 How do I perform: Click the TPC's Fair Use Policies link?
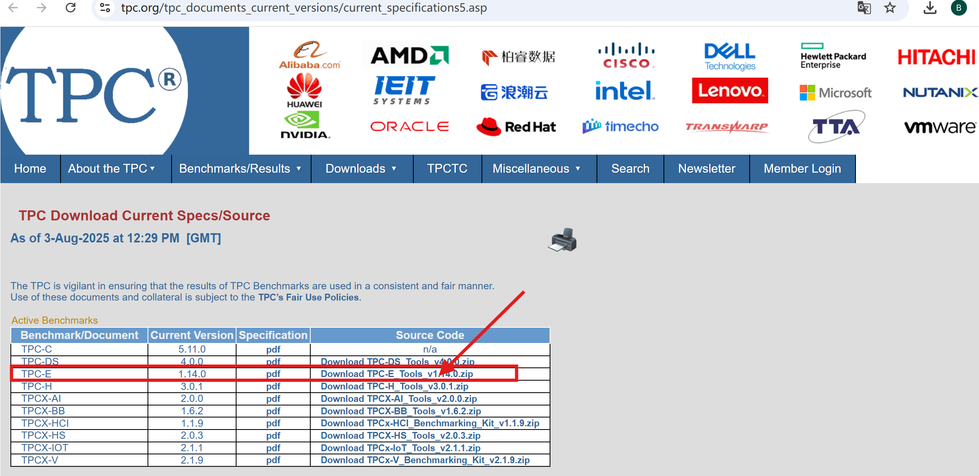click(309, 297)
